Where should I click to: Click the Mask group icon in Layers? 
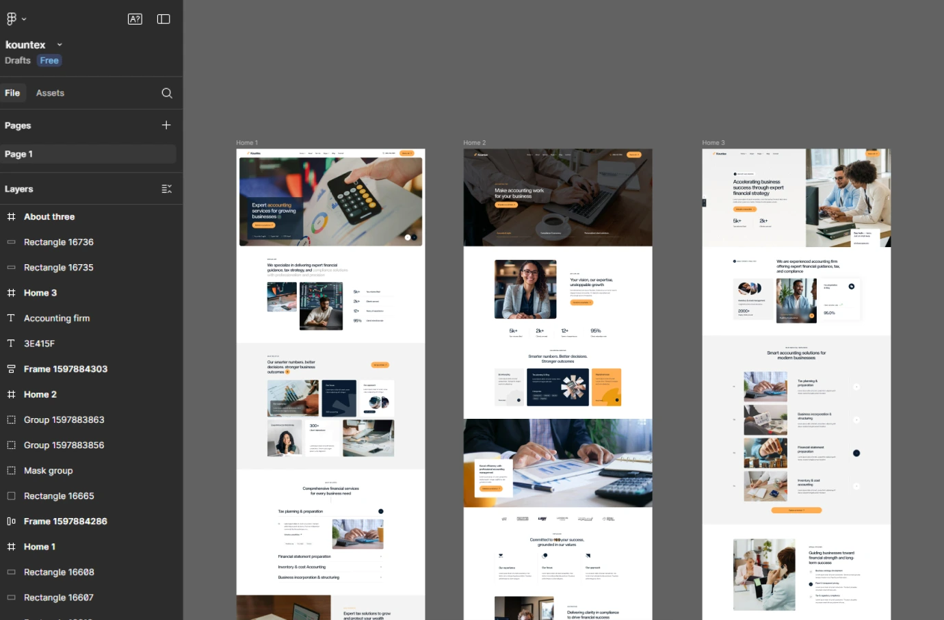[10, 470]
